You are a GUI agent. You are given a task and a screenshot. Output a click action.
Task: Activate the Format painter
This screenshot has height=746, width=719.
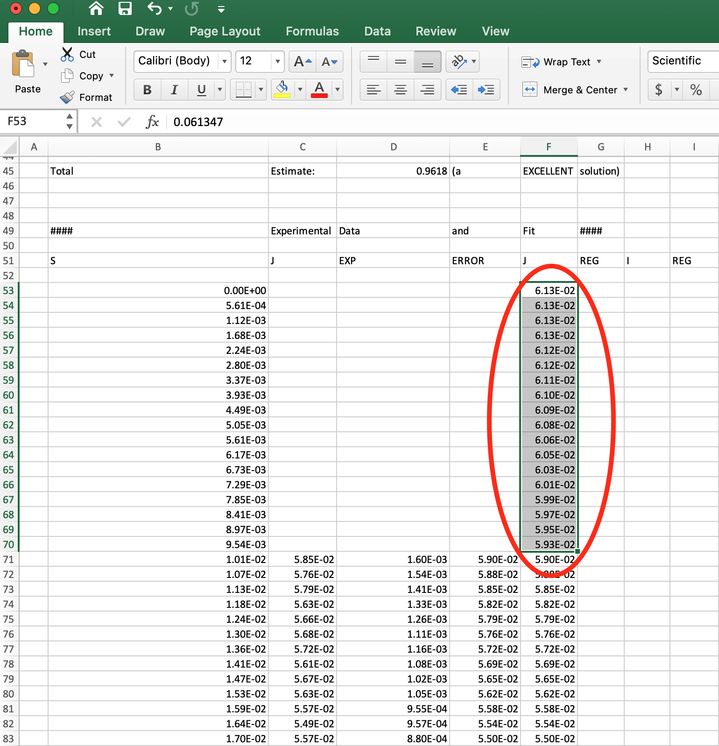[x=87, y=97]
